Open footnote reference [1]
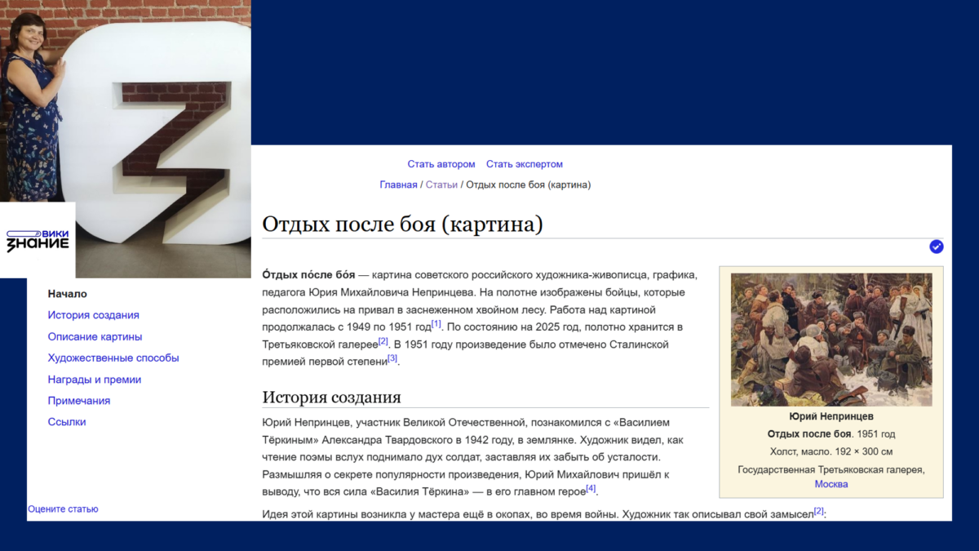This screenshot has width=979, height=551. pos(436,324)
